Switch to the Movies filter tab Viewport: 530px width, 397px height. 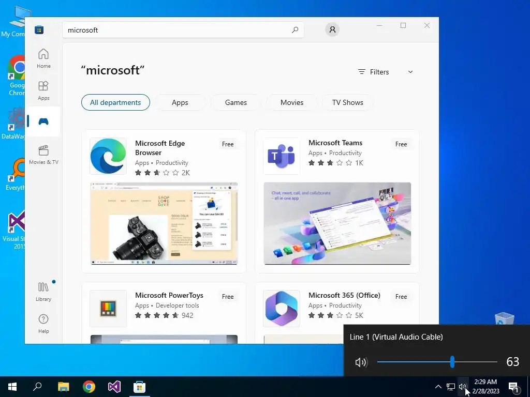pyautogui.click(x=292, y=102)
